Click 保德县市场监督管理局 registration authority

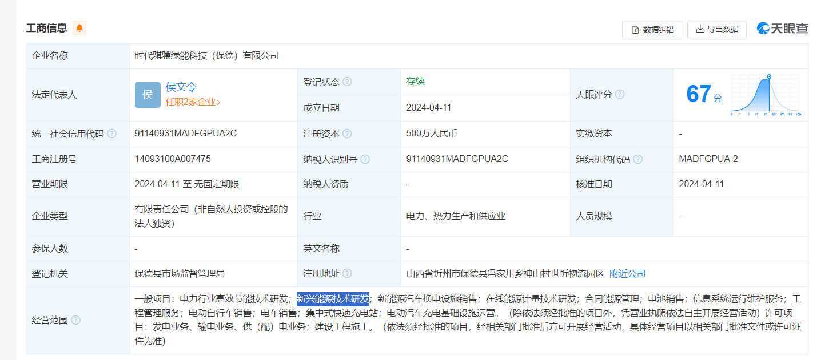tap(180, 274)
